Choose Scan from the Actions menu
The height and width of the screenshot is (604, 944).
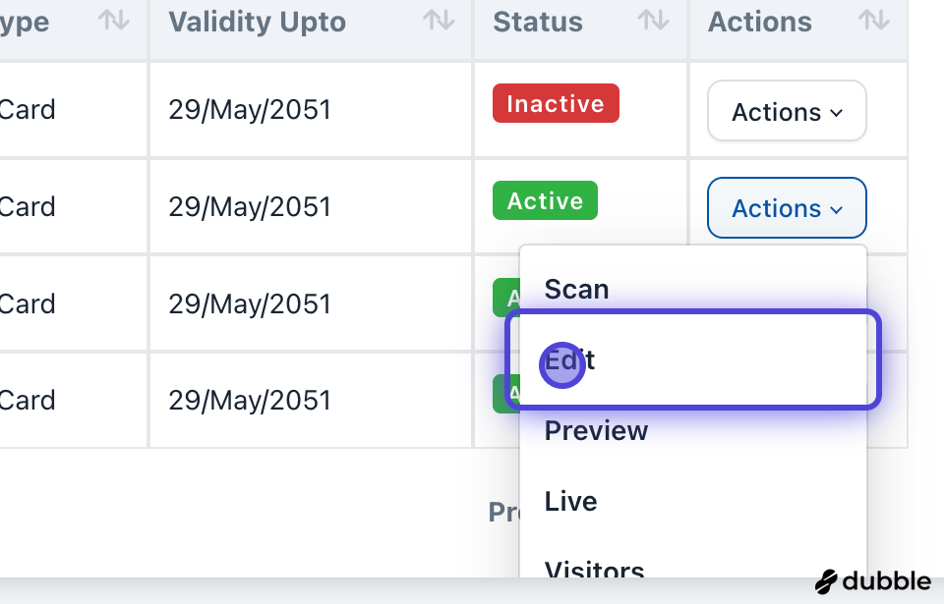[577, 290]
